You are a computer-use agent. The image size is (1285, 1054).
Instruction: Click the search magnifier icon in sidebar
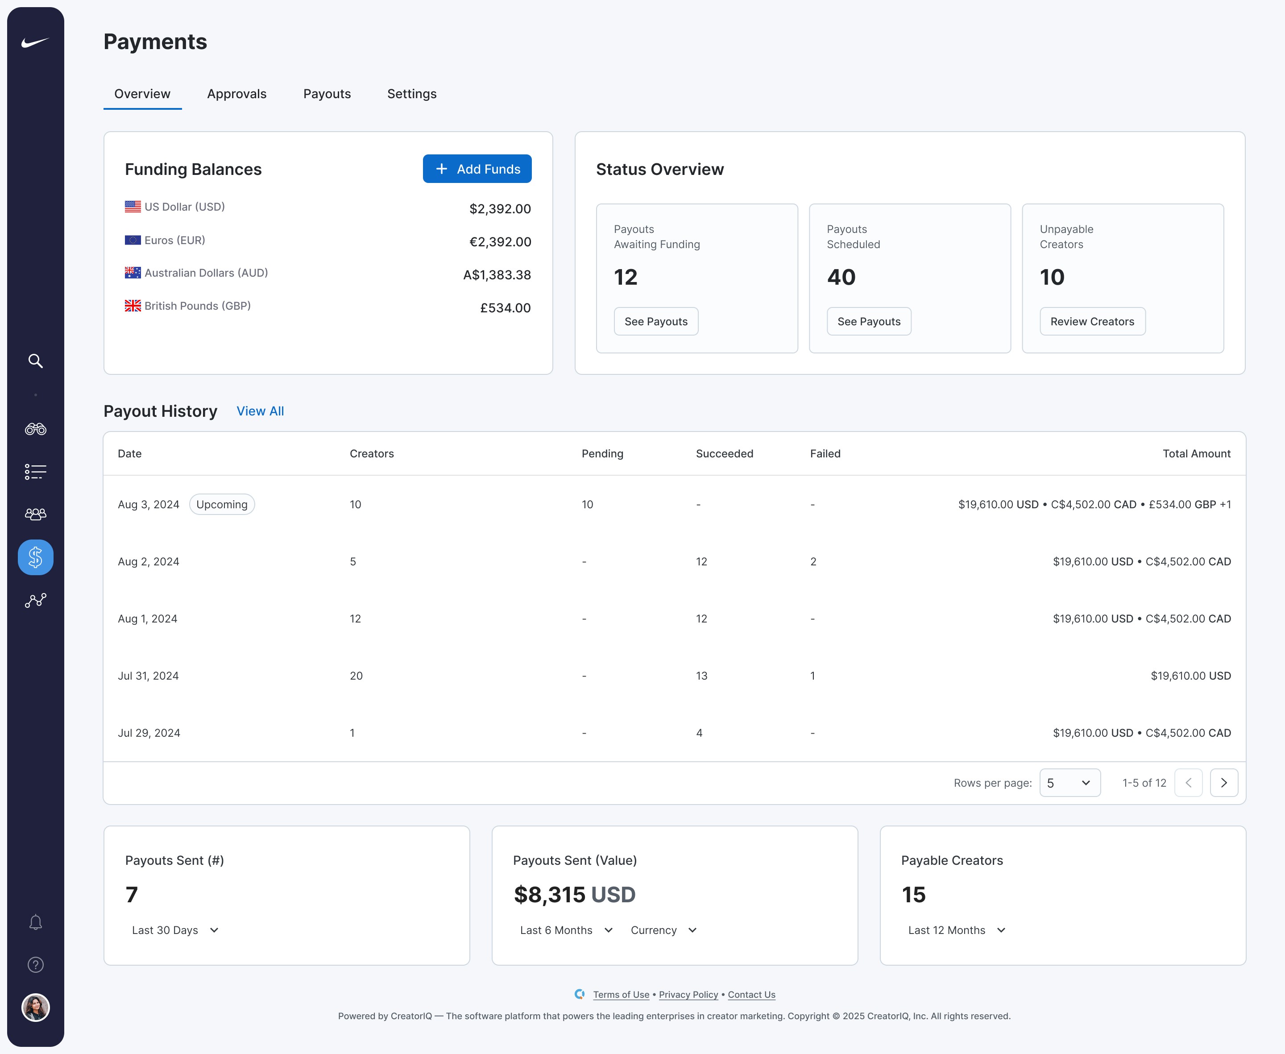tap(35, 361)
